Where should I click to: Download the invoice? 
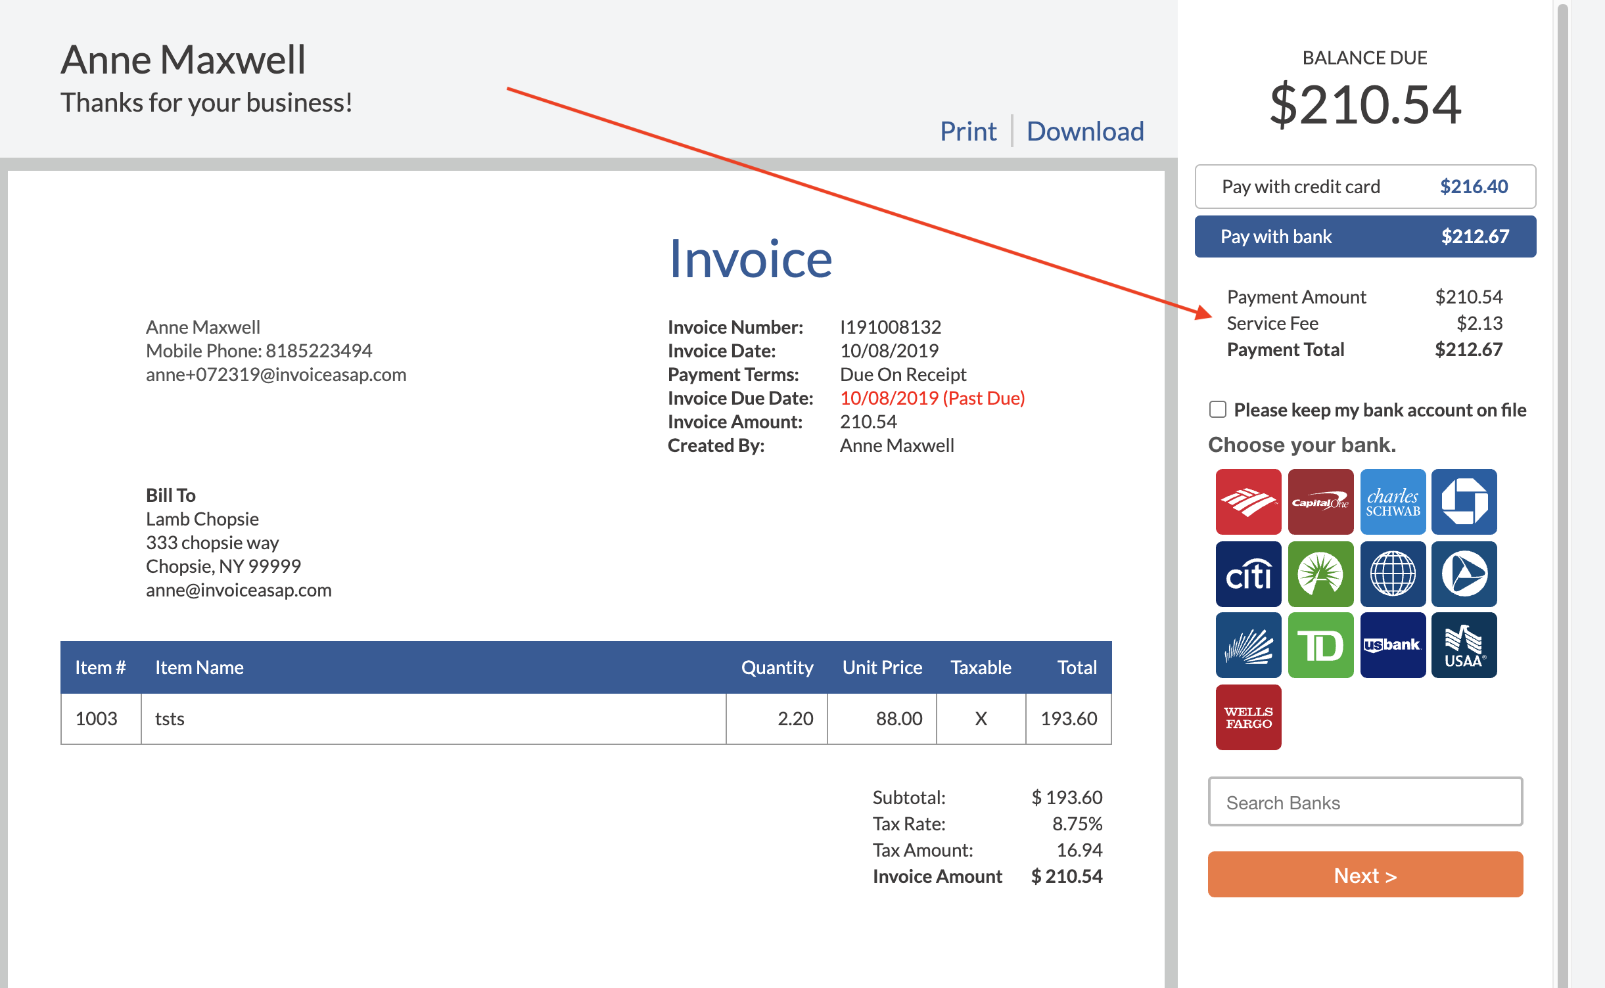pos(1085,131)
